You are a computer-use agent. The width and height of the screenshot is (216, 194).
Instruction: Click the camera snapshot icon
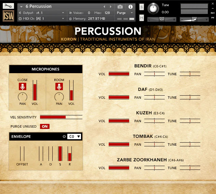click(x=120, y=6)
